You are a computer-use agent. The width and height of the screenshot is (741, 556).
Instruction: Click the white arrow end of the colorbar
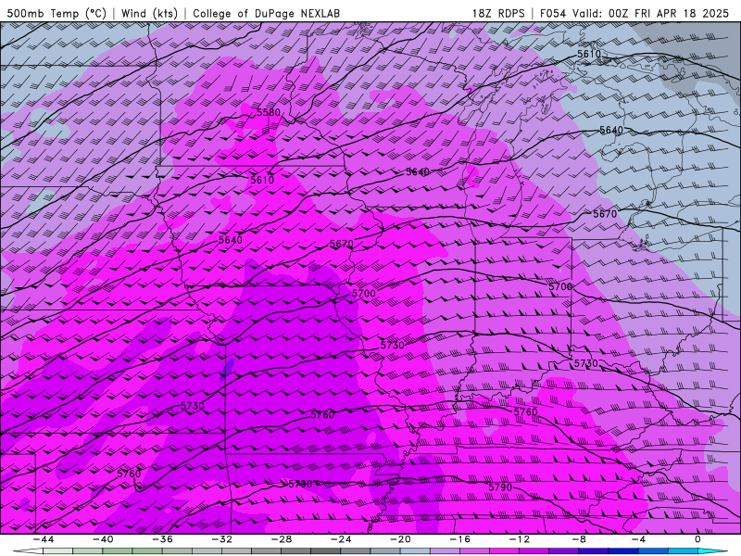coord(28,551)
